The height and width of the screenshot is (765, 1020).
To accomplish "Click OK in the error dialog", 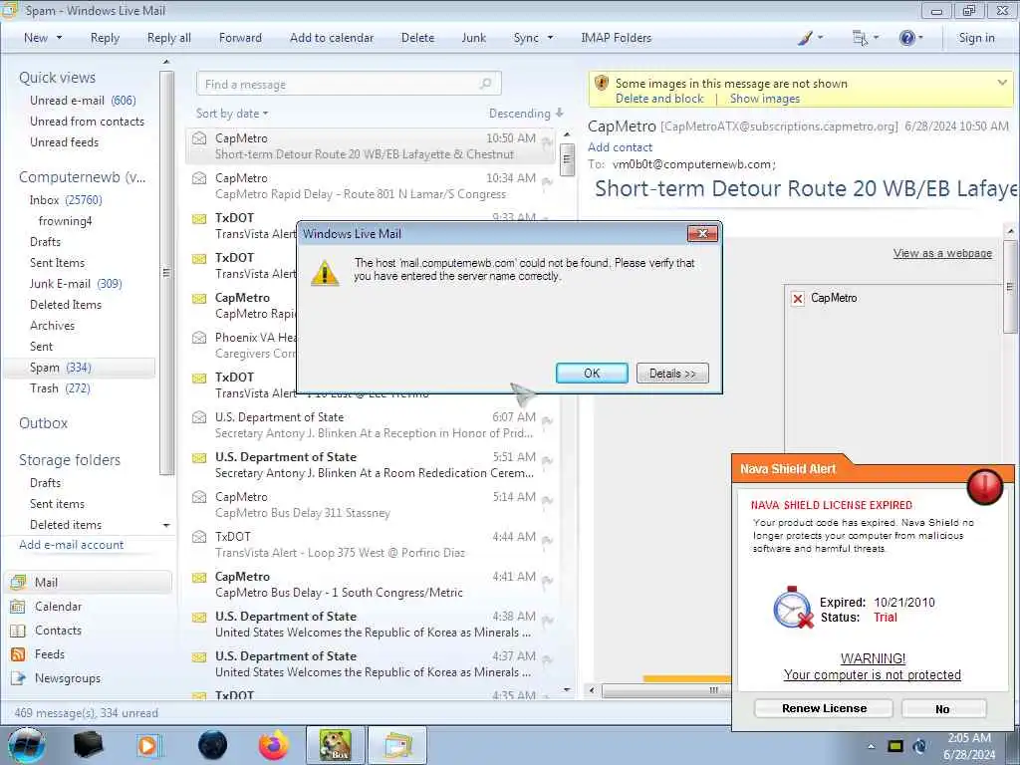I will [x=592, y=374].
